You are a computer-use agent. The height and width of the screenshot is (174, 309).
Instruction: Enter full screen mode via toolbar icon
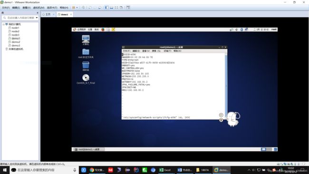116,8
